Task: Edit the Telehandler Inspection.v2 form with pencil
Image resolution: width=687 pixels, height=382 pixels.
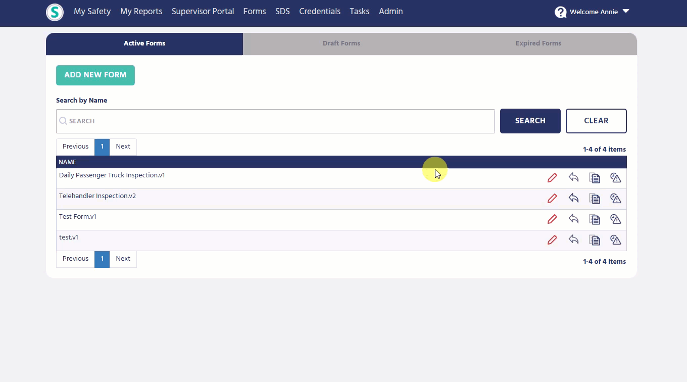Action: click(552, 199)
